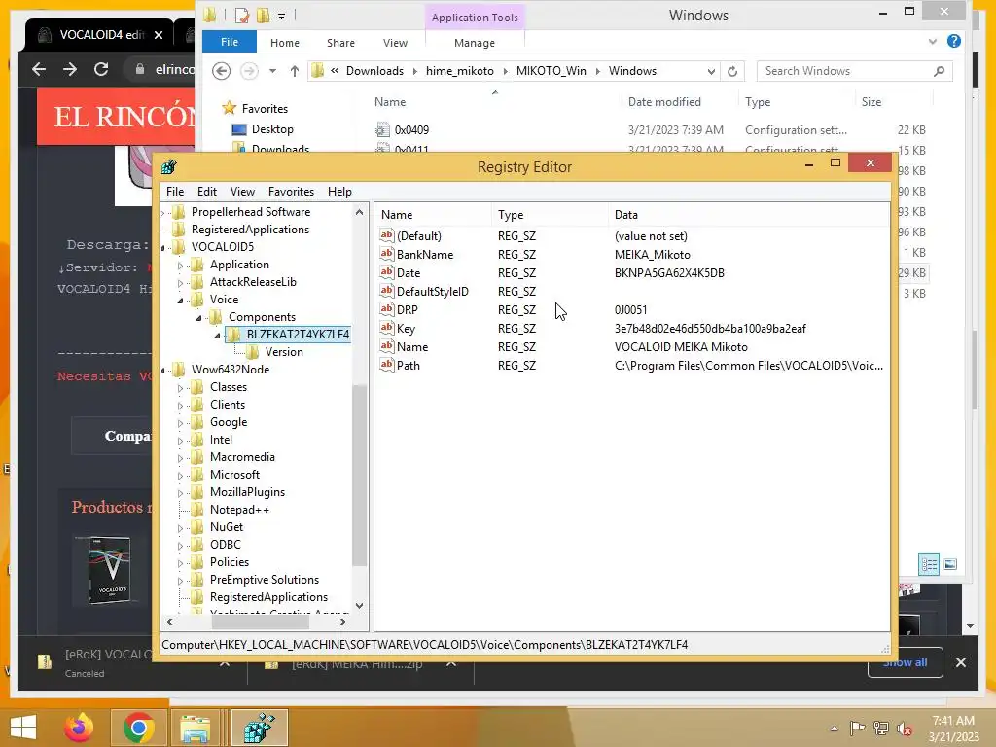Click the BankName value string icon
Viewport: 996px width, 747px height.
pos(387,254)
